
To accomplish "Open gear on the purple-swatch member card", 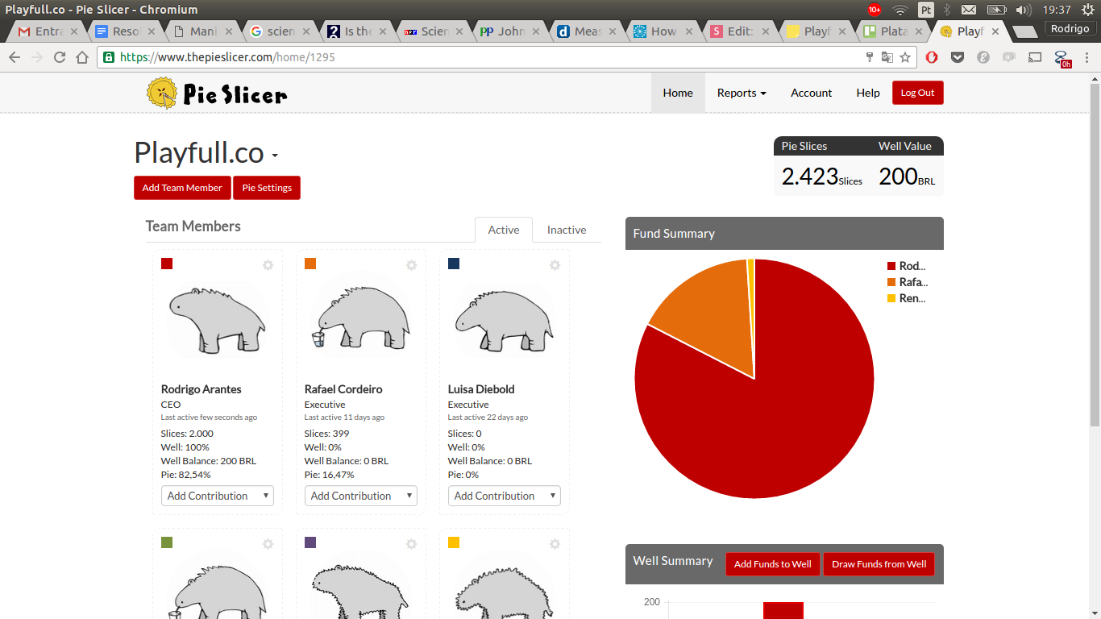I will coord(411,544).
